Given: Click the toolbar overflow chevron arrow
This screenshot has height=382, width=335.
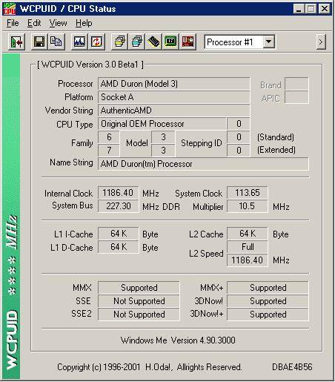Looking at the screenshot, I should coord(321,42).
